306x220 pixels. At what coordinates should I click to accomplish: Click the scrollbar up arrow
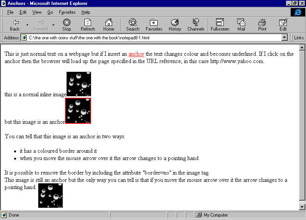[302, 47]
